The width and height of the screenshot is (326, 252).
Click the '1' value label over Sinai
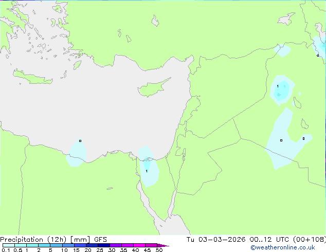[x=147, y=171]
